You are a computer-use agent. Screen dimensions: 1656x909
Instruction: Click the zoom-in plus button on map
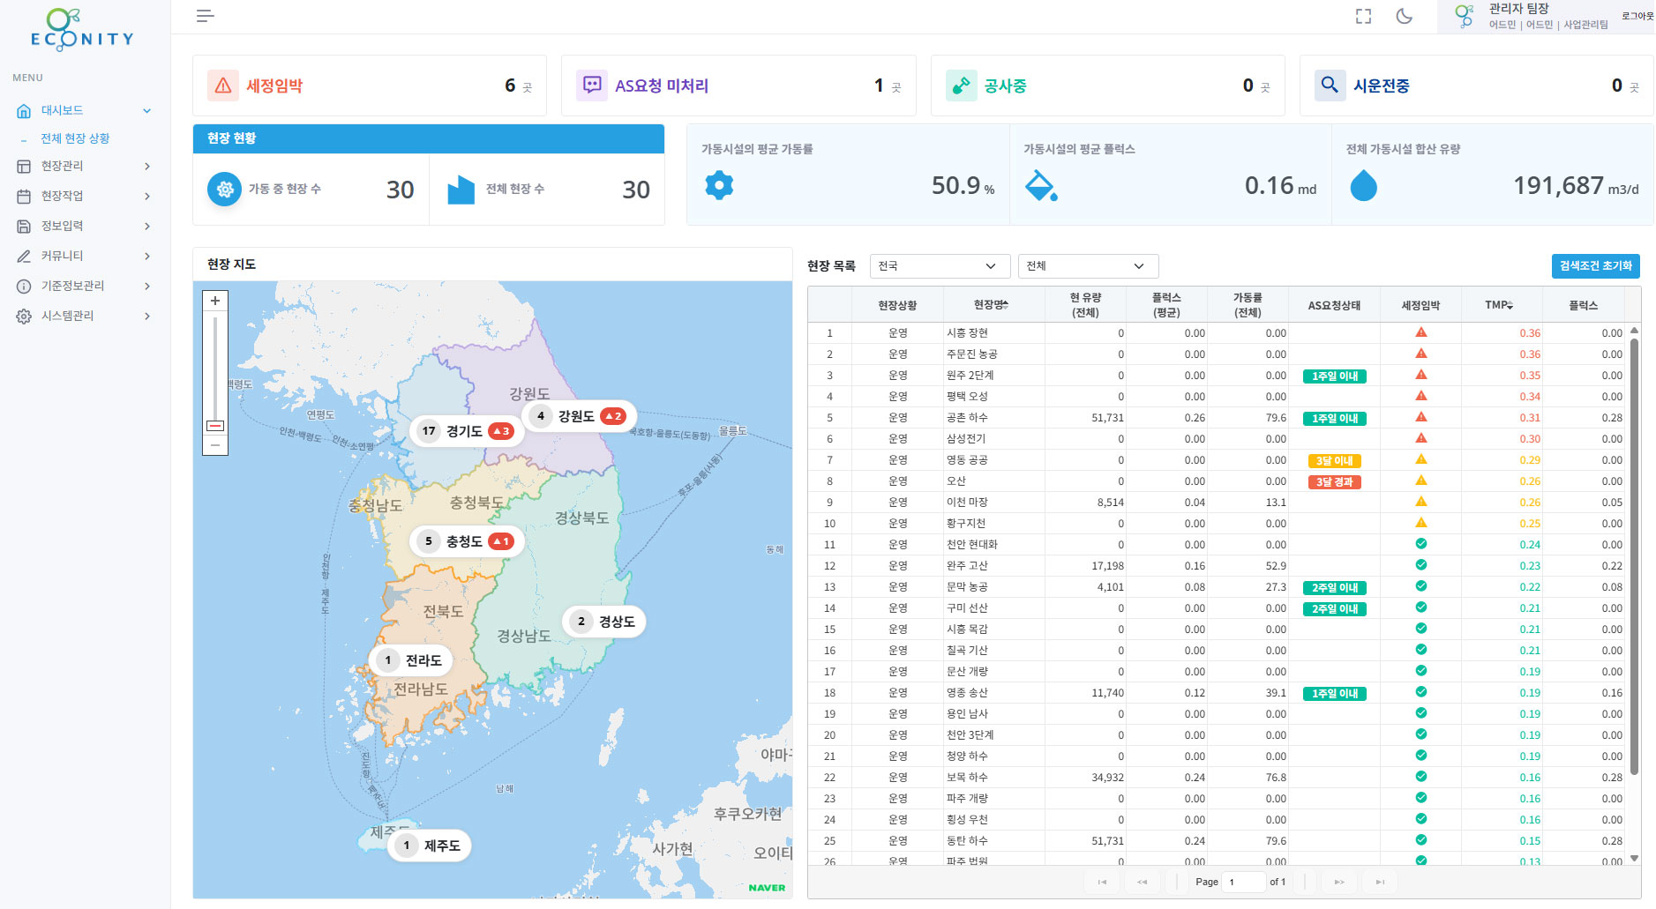[215, 301]
